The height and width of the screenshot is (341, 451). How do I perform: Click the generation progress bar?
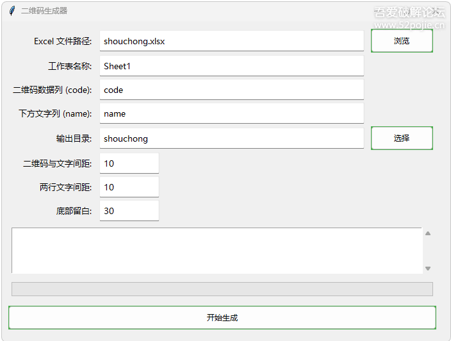click(x=222, y=289)
